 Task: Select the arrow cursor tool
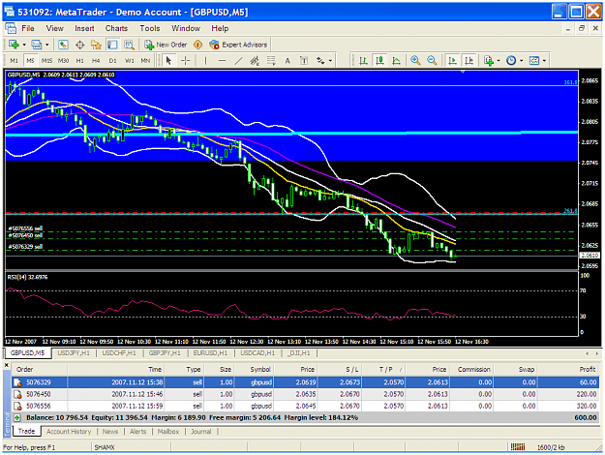coord(168,61)
